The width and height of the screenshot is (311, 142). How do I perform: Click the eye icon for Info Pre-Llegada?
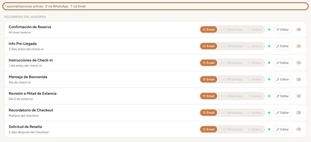coord(298,46)
